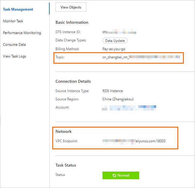Click the Data Update tag
This screenshot has height=188, width=195.
tap(115, 41)
